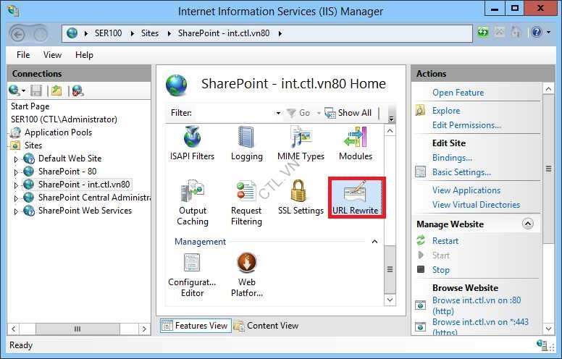Click the Delete connection icon
The width and height of the screenshot is (562, 359).
77,91
